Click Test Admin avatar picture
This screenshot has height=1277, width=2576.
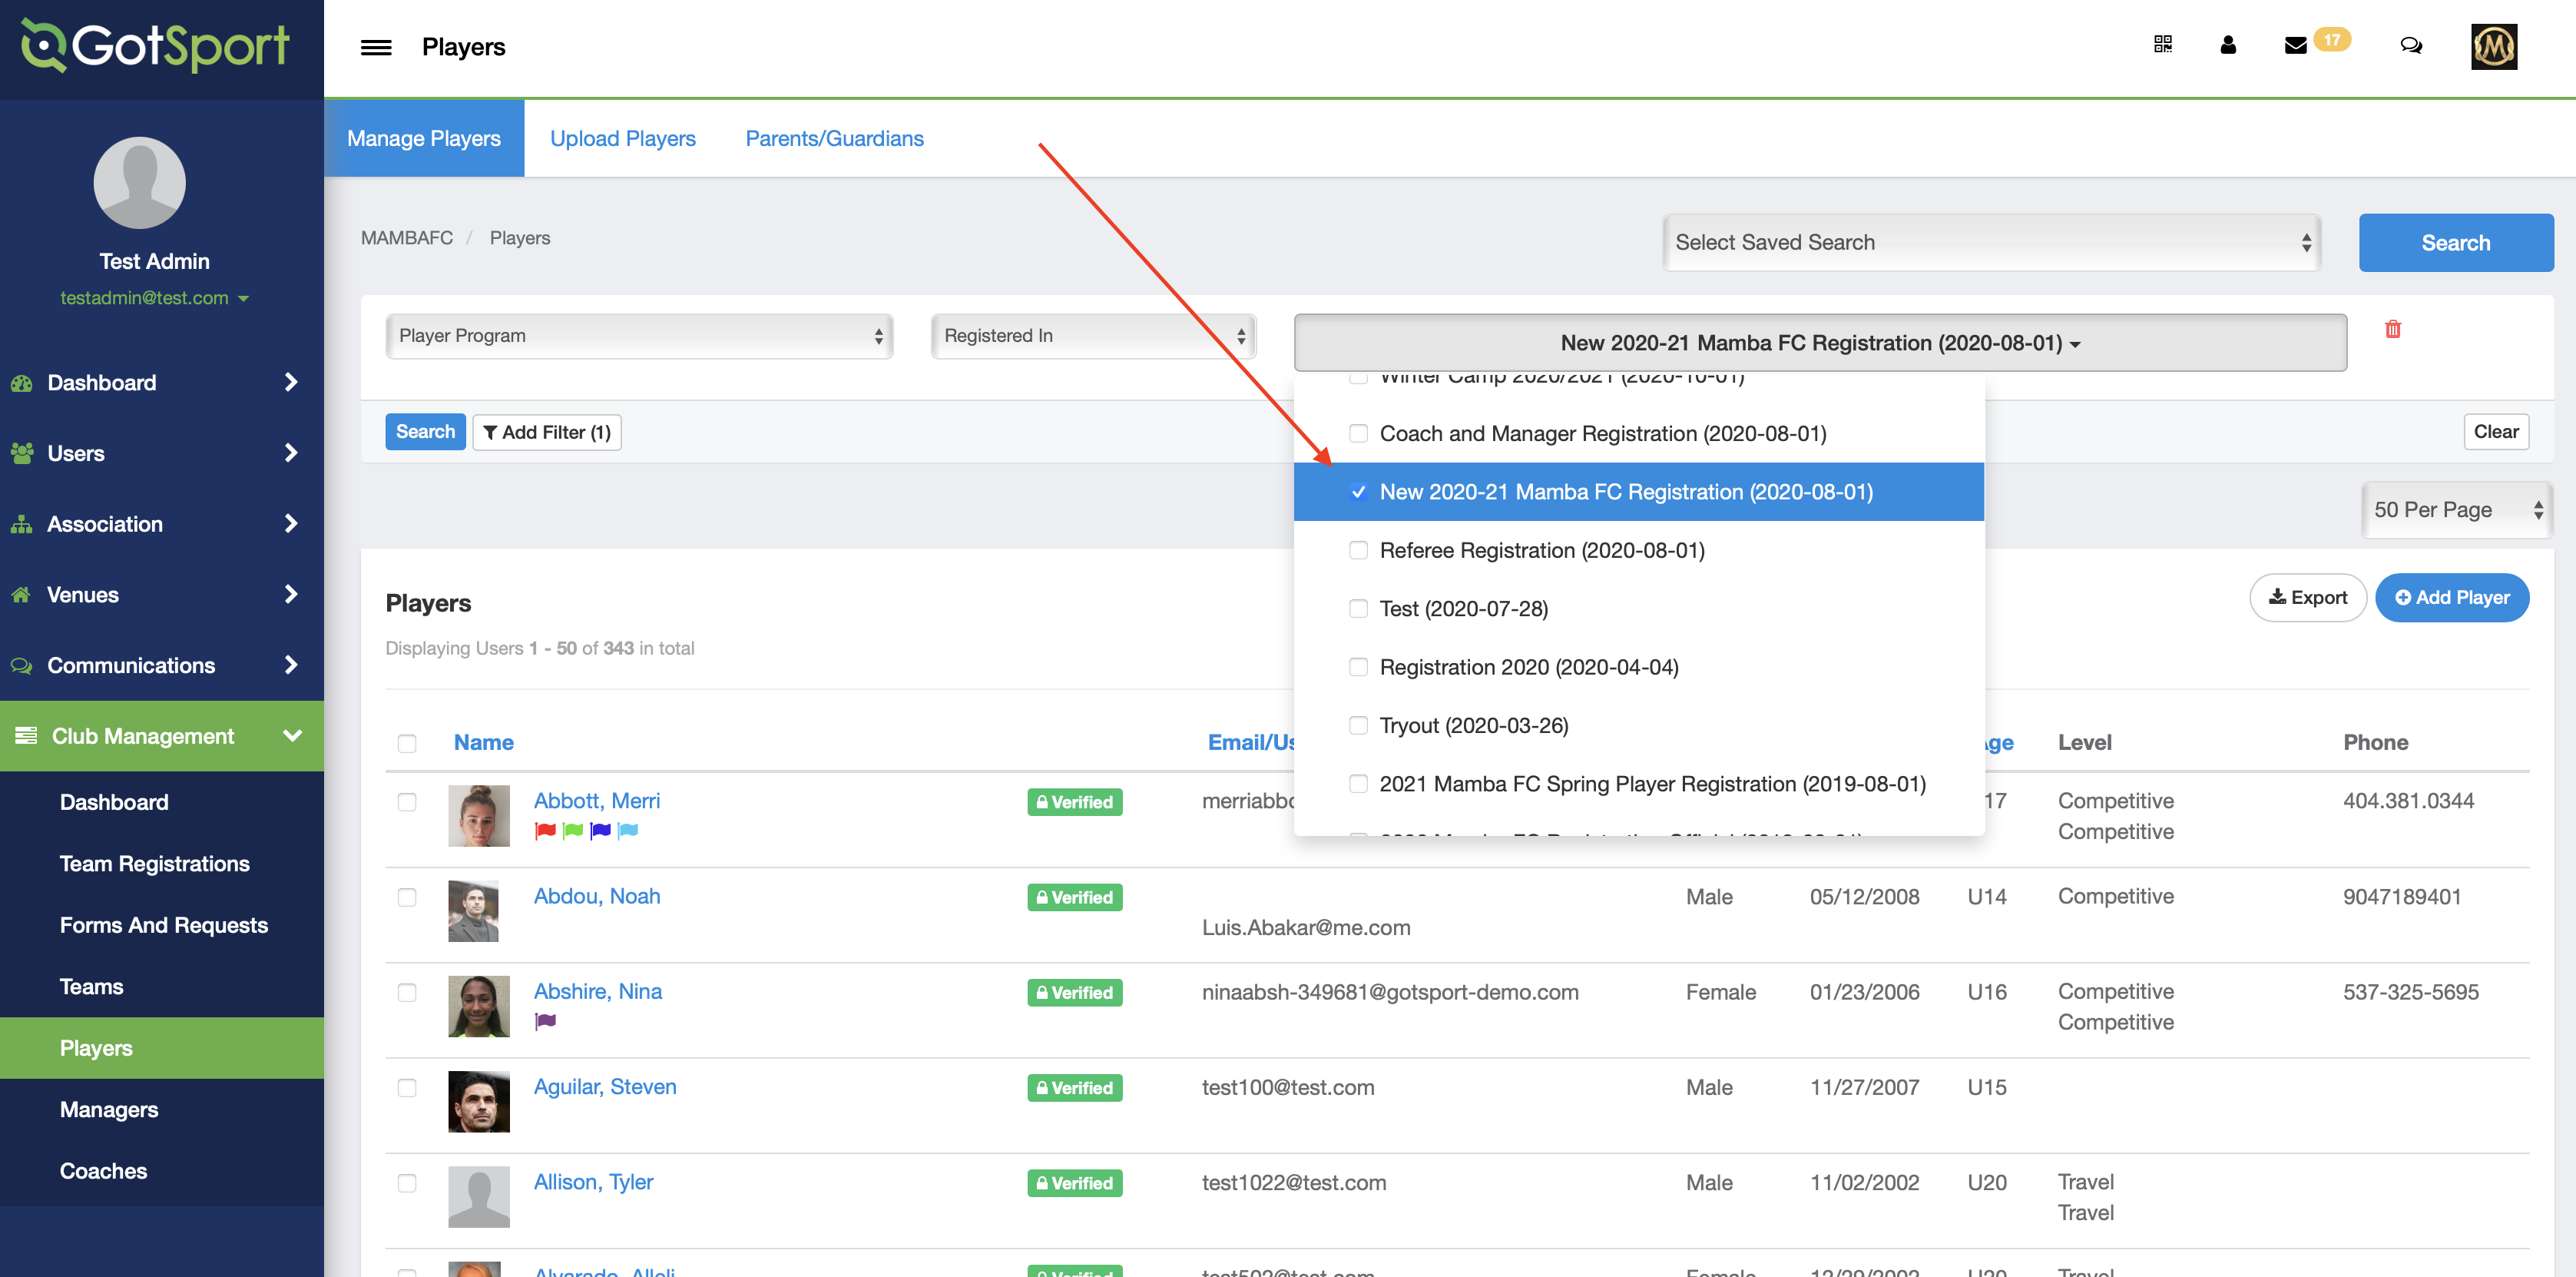[139, 183]
